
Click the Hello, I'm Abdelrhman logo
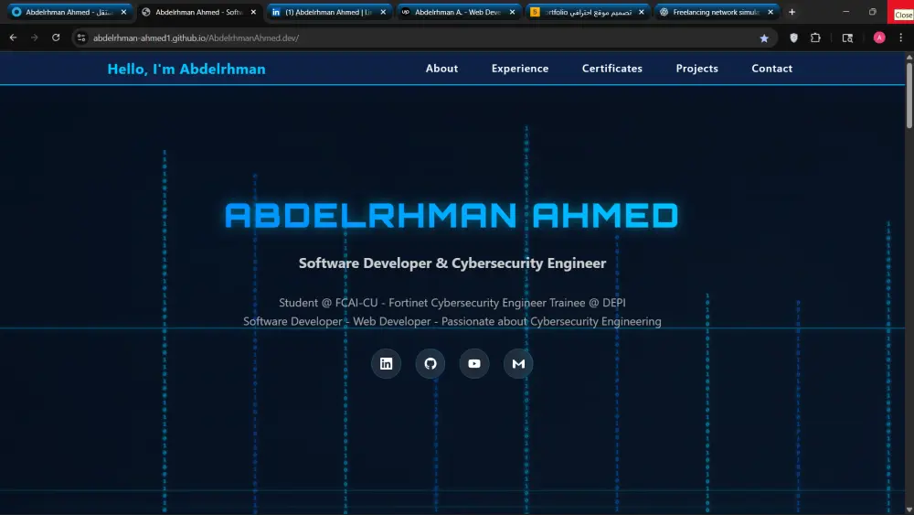[x=186, y=69]
